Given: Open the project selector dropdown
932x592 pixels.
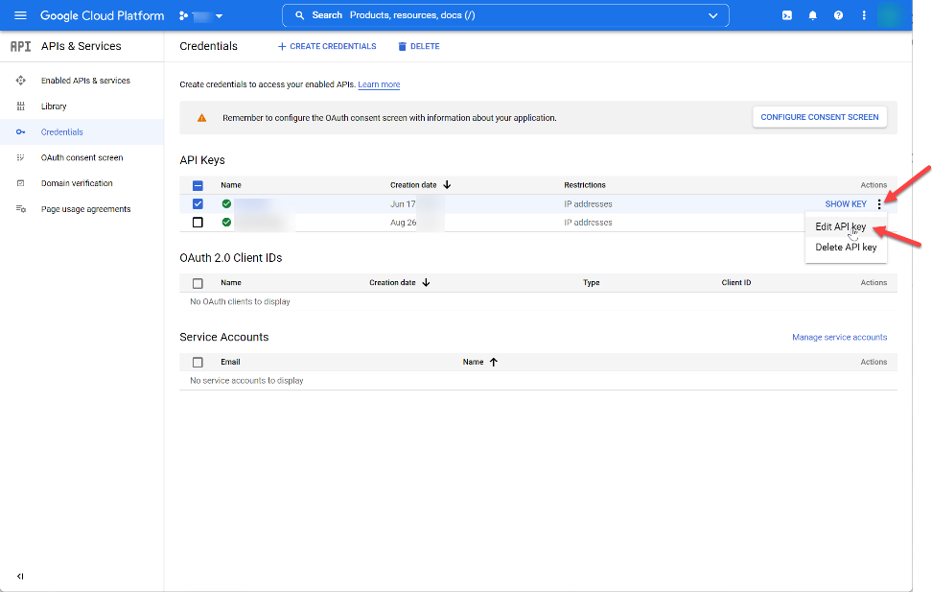Looking at the screenshot, I should 201,16.
